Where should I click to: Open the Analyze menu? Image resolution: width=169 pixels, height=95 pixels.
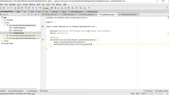click(x=25, y=4)
